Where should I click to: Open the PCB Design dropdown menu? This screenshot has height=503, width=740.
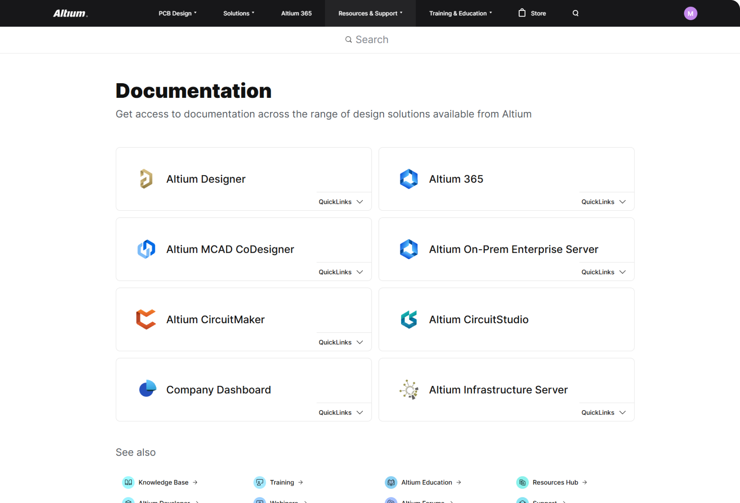point(177,13)
